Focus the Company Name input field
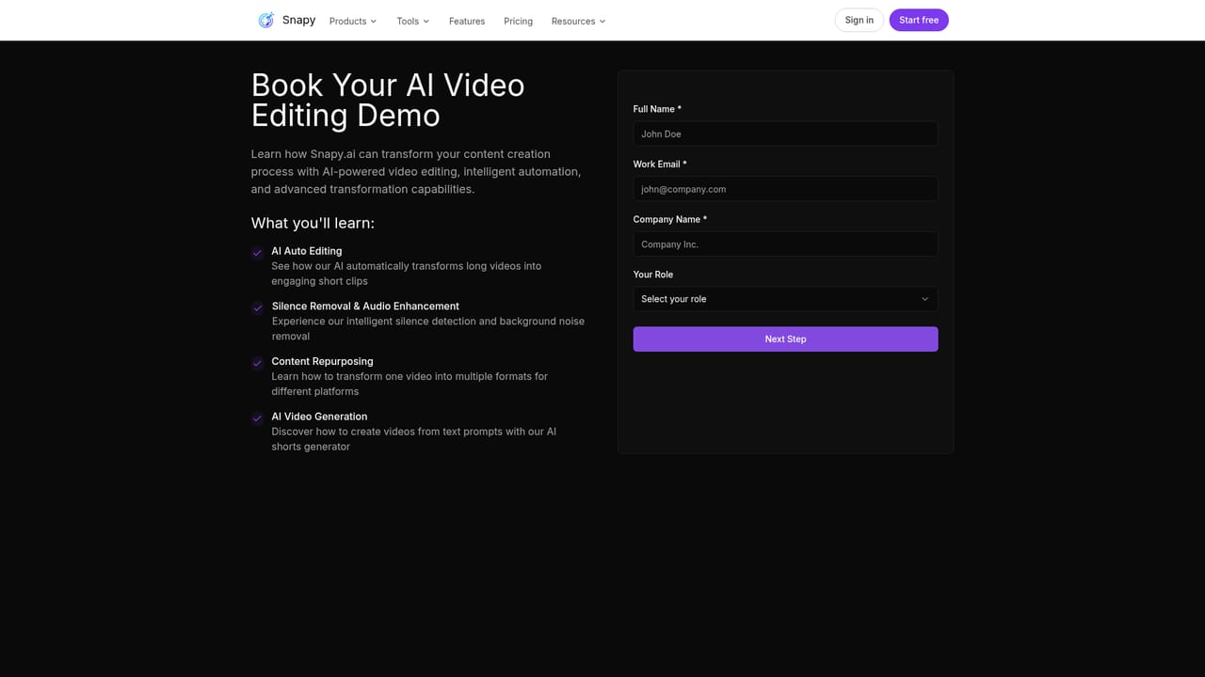Image resolution: width=1205 pixels, height=677 pixels. point(785,244)
